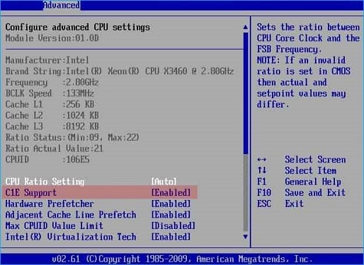Screen dimensions: 364x265
Task: Click American Megatrends copyright footer
Action: tap(182, 259)
